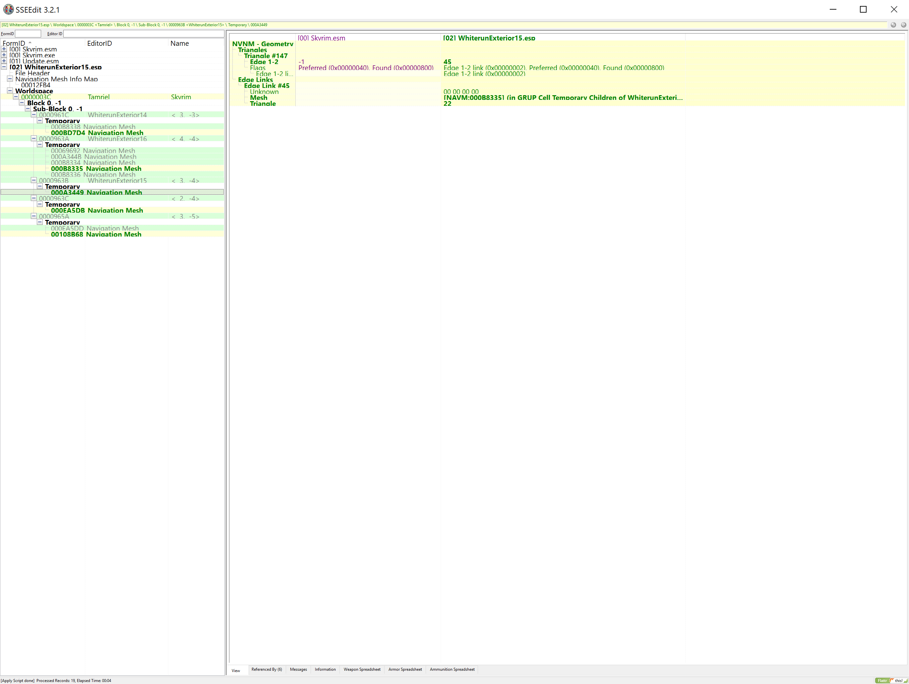909x684 pixels.
Task: Sort by the Name column header
Action: 196,43
